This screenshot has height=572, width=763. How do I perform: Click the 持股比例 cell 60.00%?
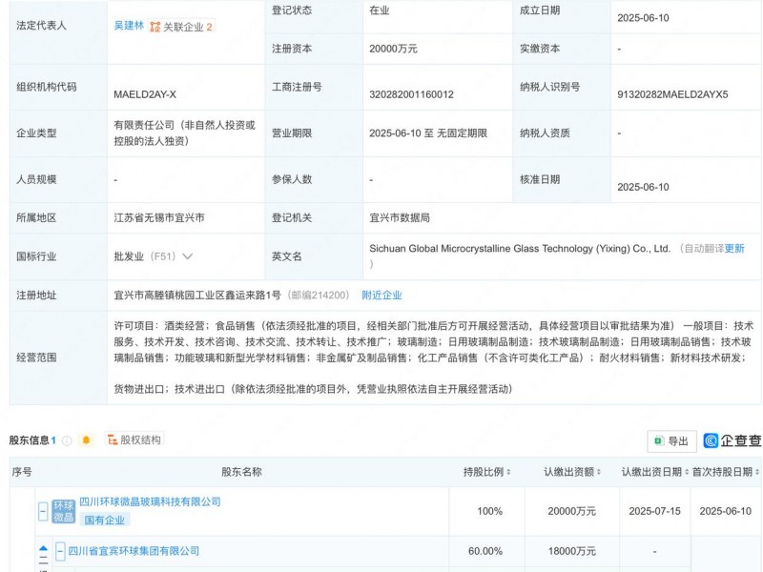[x=485, y=551]
